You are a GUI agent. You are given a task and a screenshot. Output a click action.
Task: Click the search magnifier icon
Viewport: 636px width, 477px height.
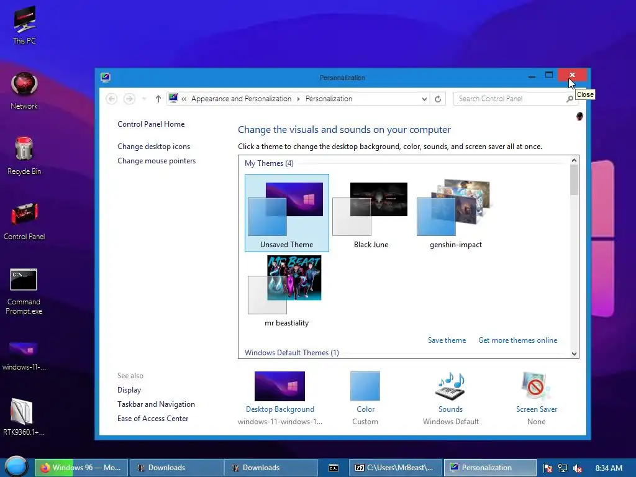[570, 99]
